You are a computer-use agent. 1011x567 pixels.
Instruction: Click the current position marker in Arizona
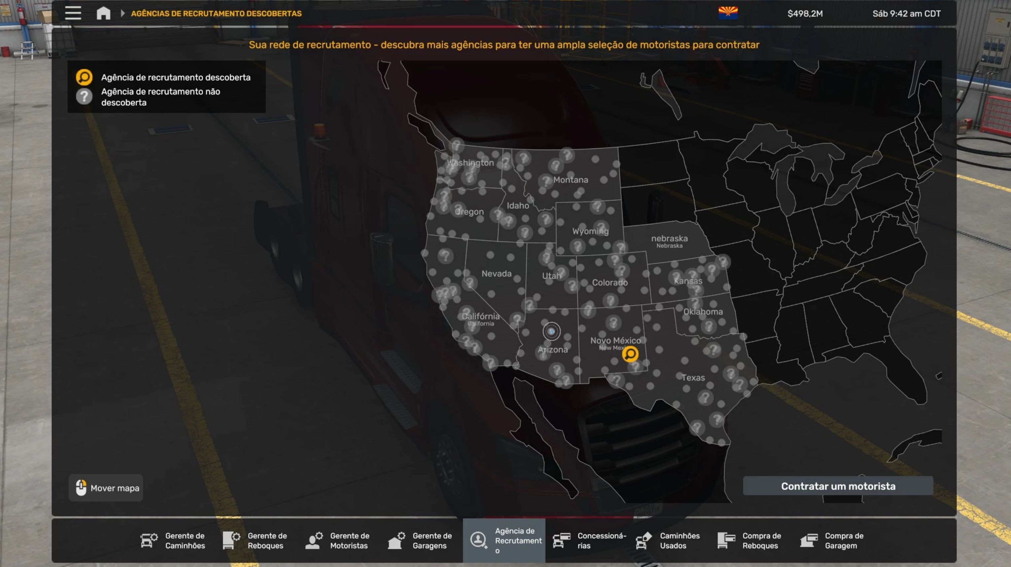coord(552,331)
